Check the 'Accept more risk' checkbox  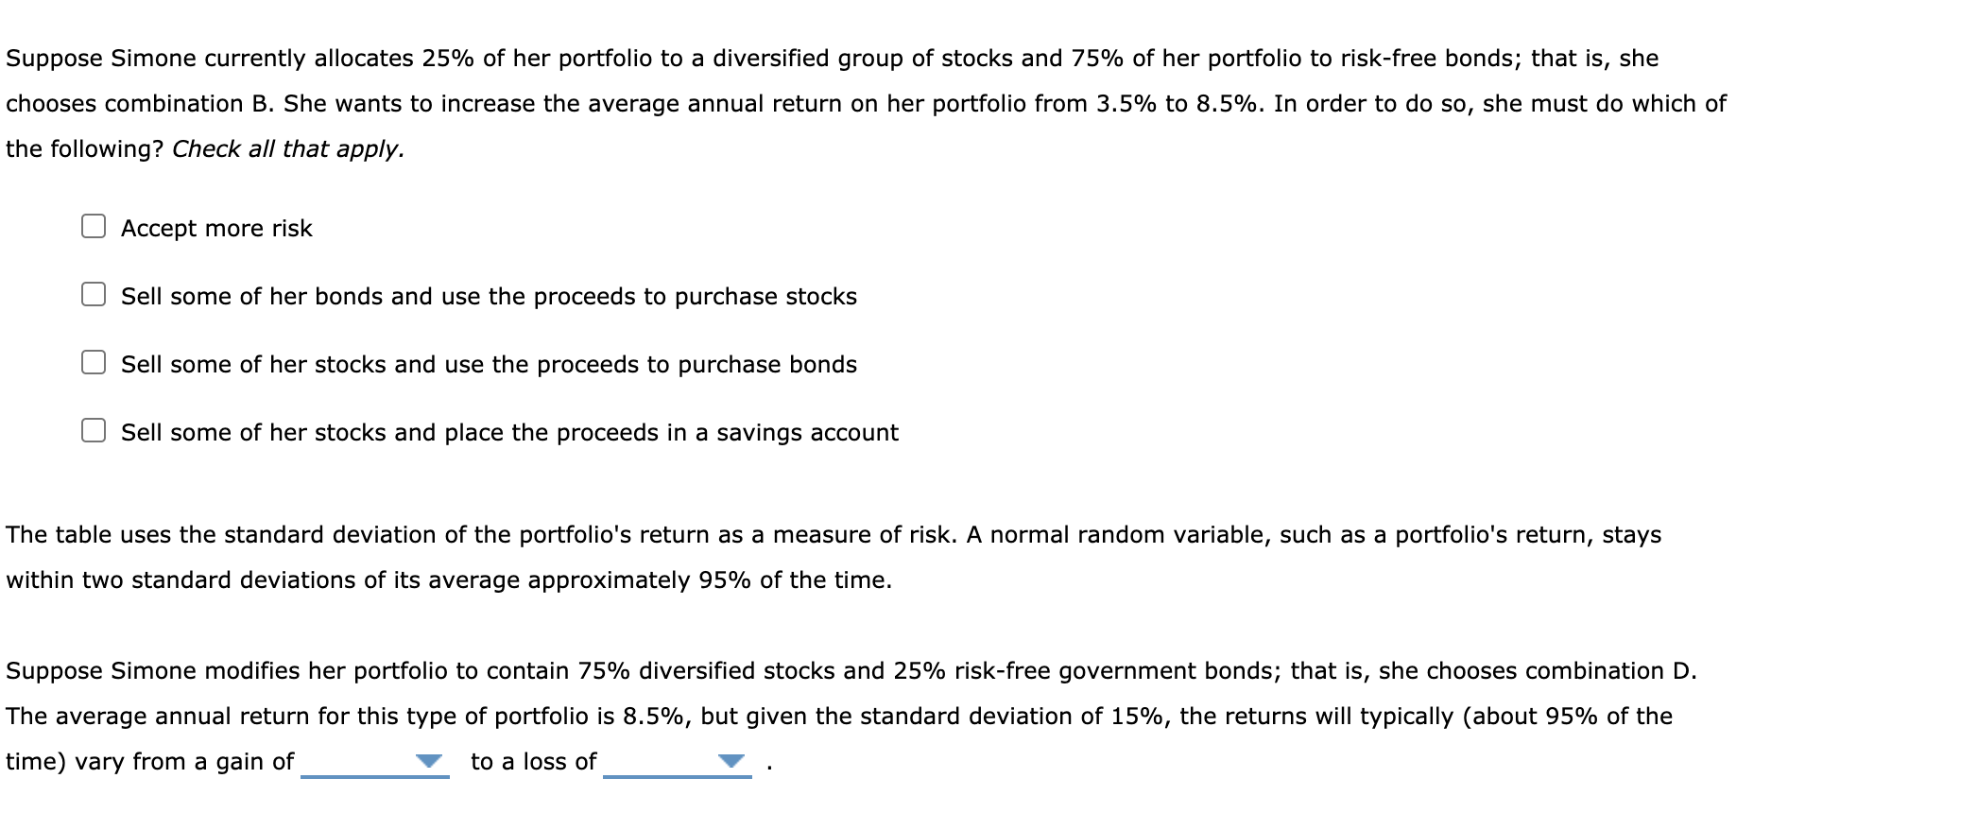pyautogui.click(x=93, y=226)
